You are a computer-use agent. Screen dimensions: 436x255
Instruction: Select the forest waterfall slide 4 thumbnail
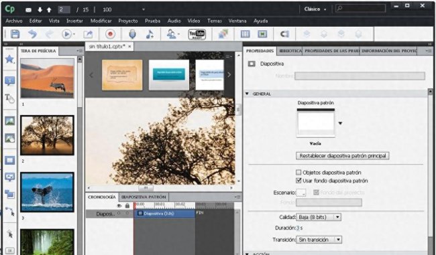pos(47,242)
